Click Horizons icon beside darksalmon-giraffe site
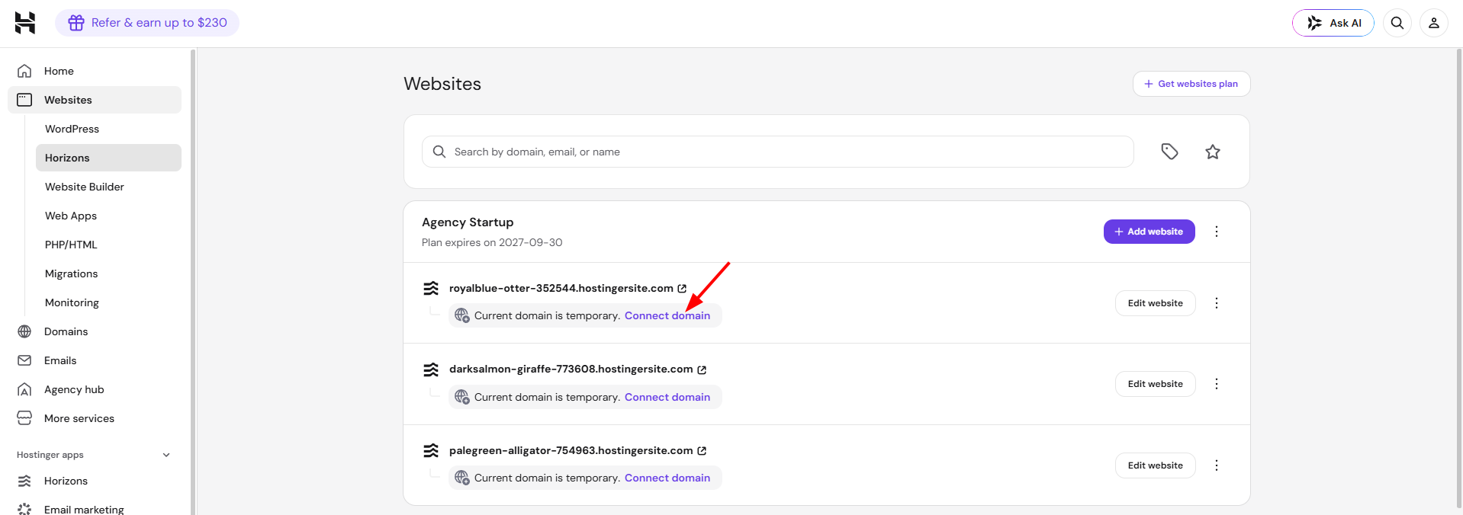 point(431,369)
